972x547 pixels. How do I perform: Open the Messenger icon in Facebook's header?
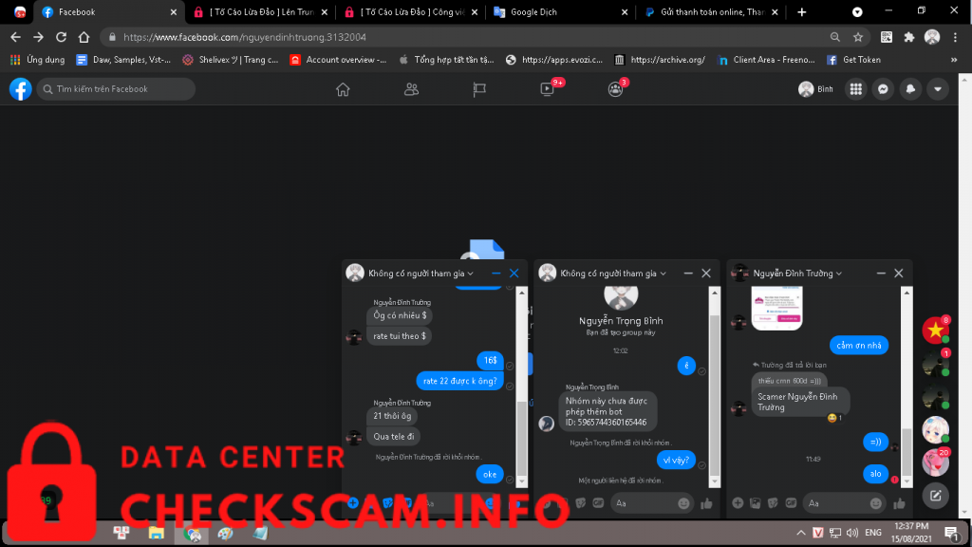pyautogui.click(x=883, y=89)
